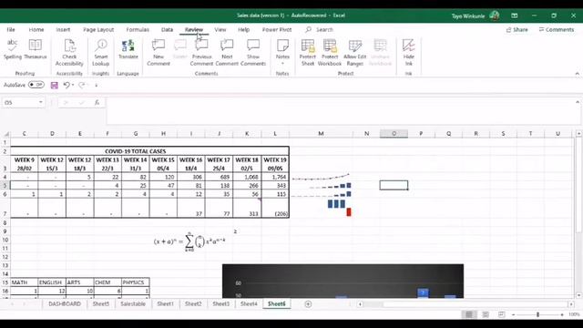The width and height of the screenshot is (583, 328).
Task: Expand the Name Box dropdown
Action: (x=40, y=102)
